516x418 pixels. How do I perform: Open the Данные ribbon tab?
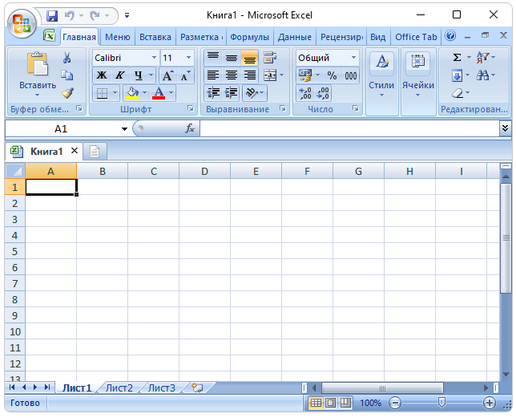pos(295,37)
